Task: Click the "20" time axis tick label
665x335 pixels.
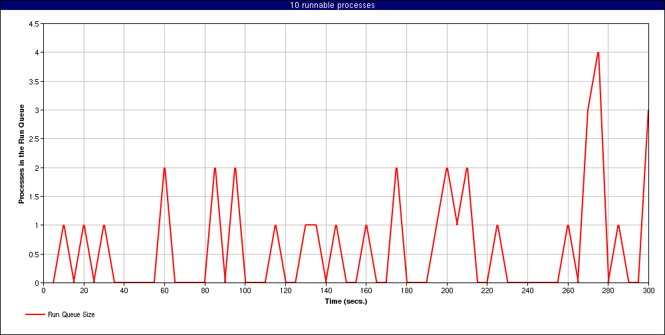Action: pos(84,291)
